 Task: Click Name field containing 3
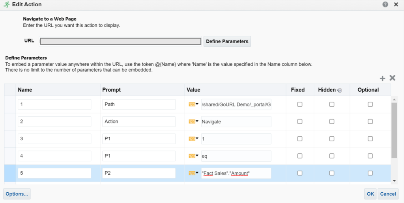(x=54, y=139)
